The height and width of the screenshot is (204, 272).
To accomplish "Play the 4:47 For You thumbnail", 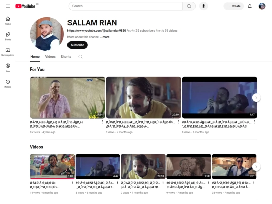I will (220, 98).
